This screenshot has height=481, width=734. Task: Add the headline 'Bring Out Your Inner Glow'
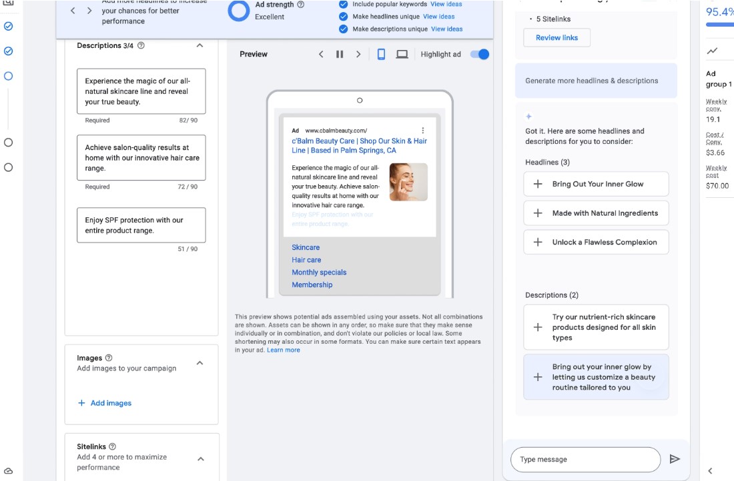point(596,184)
